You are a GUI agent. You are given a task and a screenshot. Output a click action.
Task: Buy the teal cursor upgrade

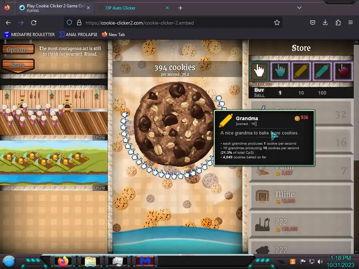(280, 71)
